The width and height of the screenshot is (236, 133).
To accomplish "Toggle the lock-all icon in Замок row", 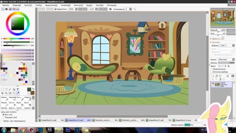I will tap(229, 66).
